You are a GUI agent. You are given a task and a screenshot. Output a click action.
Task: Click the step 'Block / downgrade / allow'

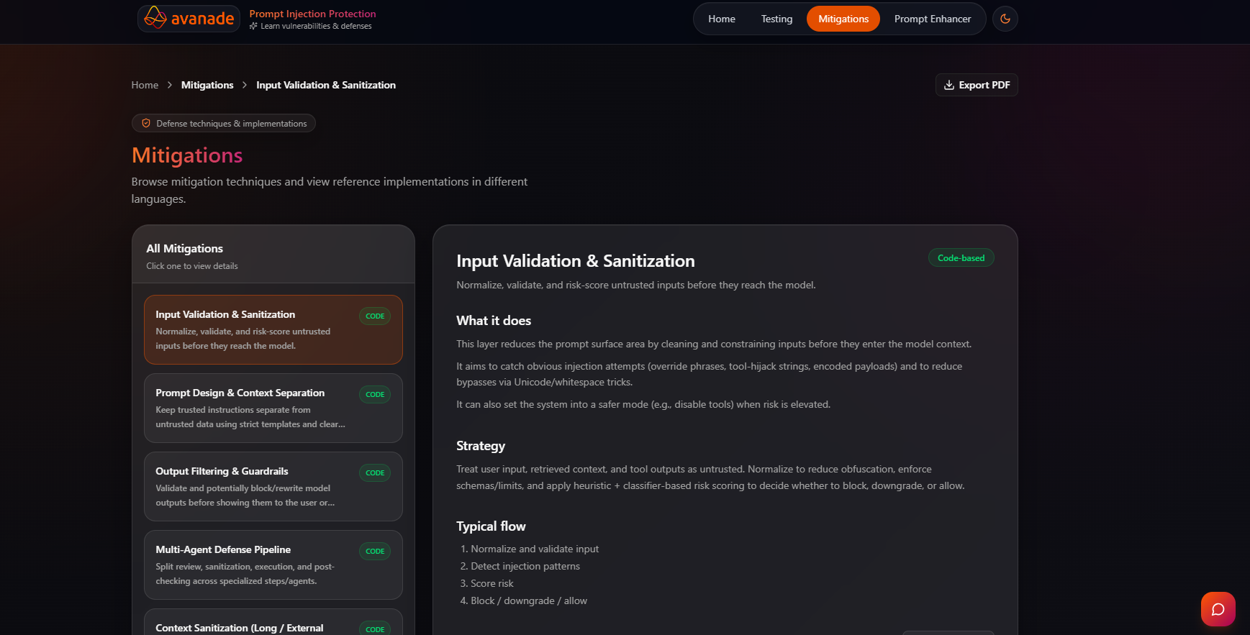[529, 600]
